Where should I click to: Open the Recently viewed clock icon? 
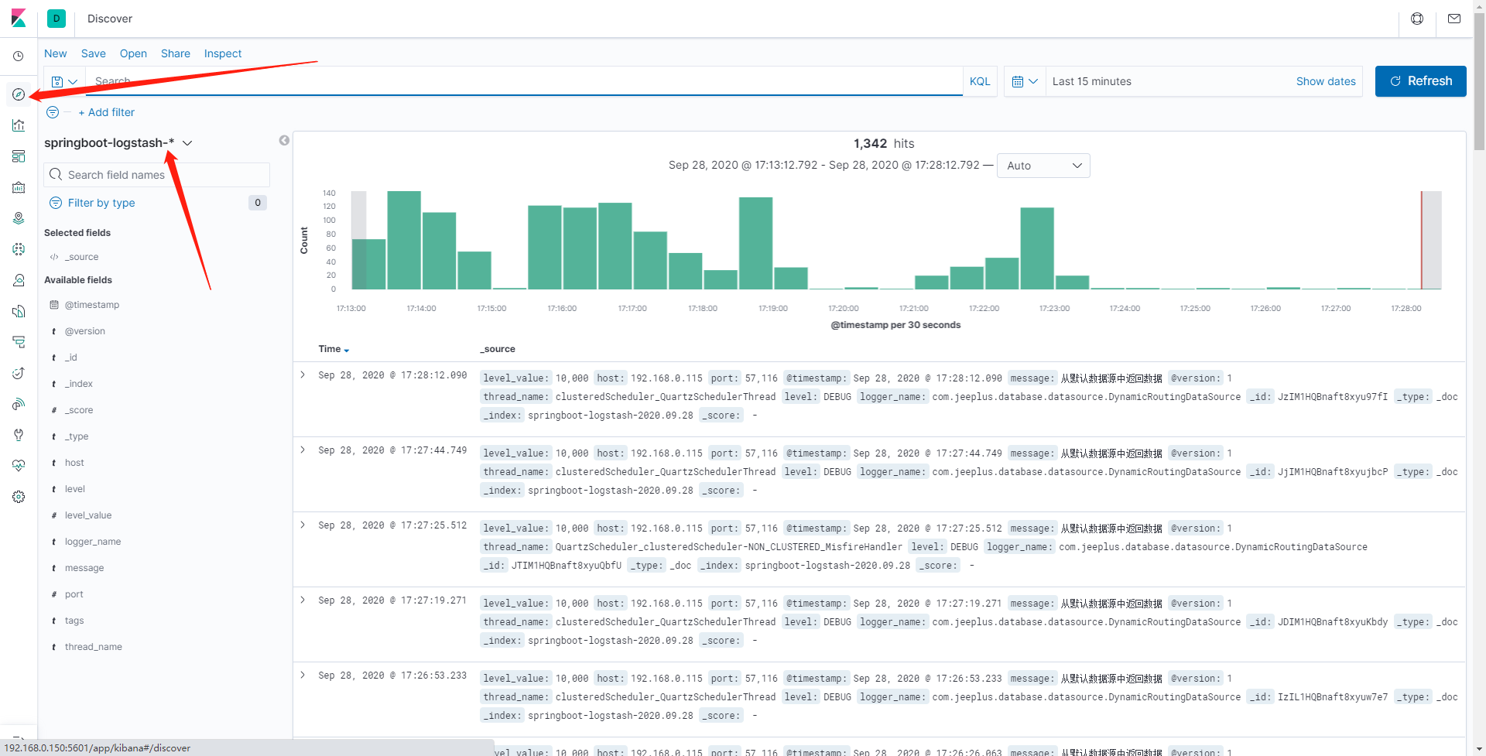(x=19, y=56)
